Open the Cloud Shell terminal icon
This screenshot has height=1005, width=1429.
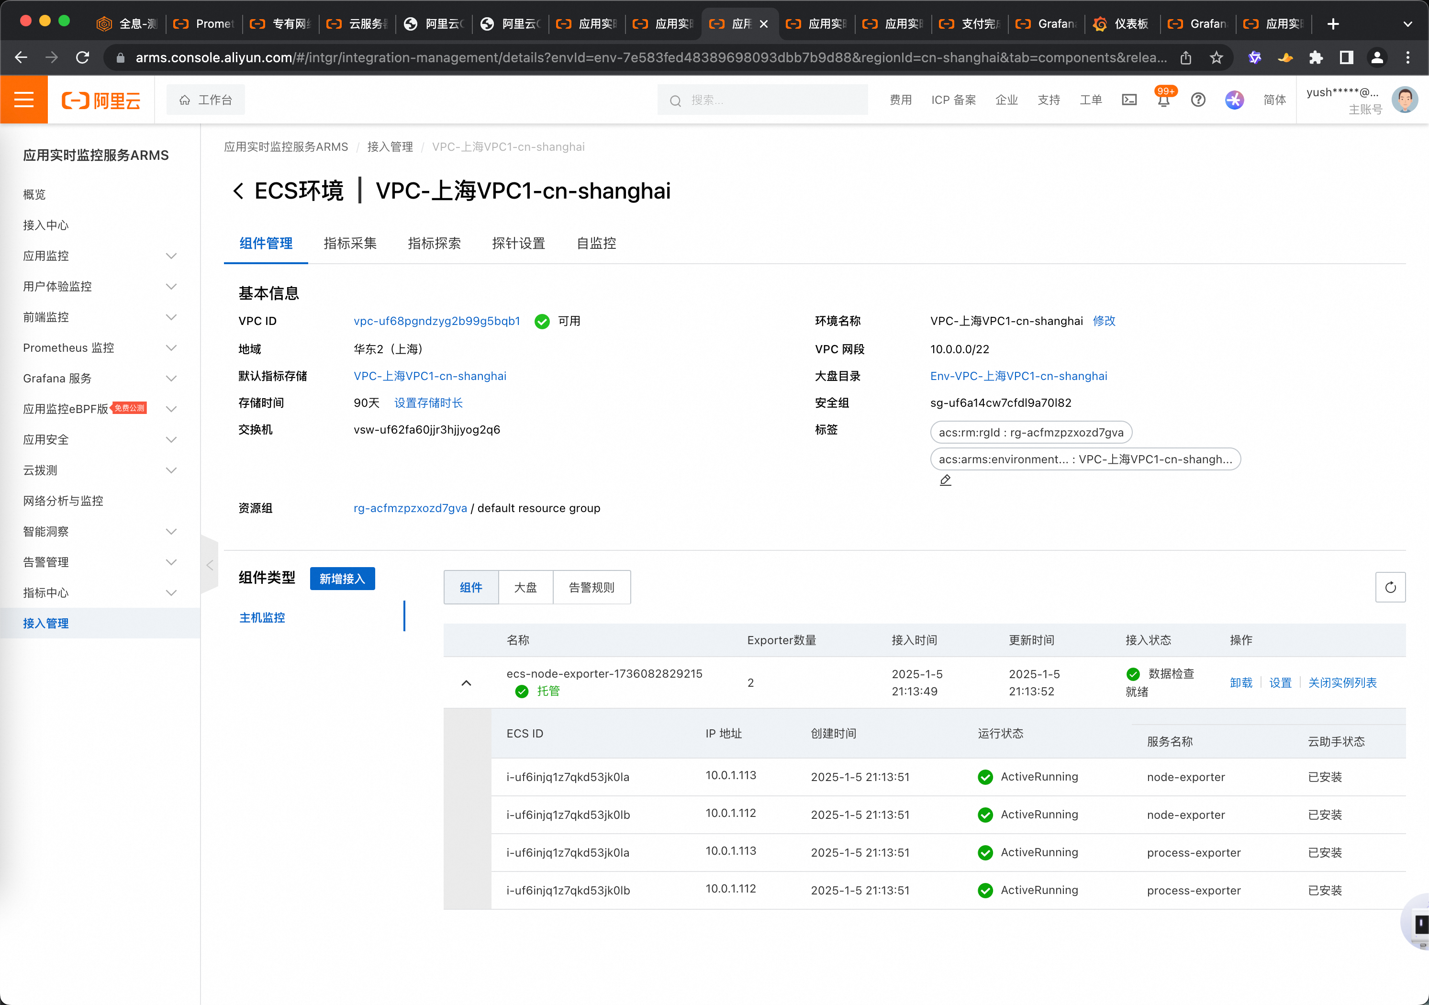[x=1128, y=100]
